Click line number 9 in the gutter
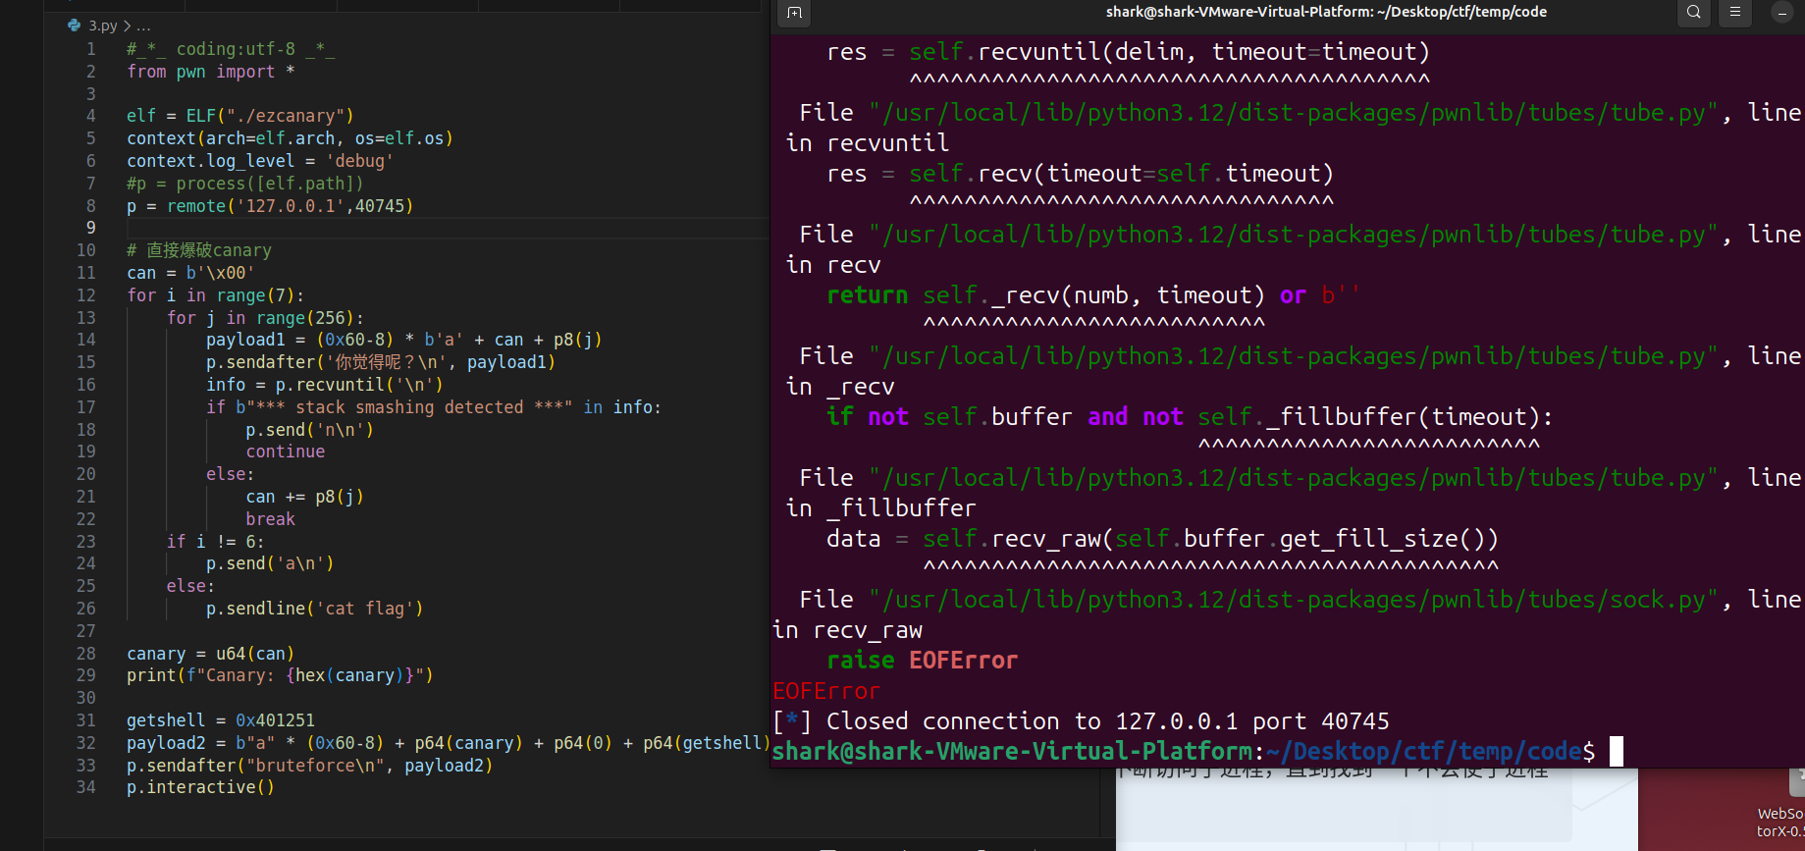This screenshot has height=851, width=1805. coord(90,228)
